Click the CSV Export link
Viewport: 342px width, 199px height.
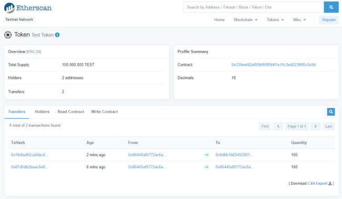tap(317, 184)
